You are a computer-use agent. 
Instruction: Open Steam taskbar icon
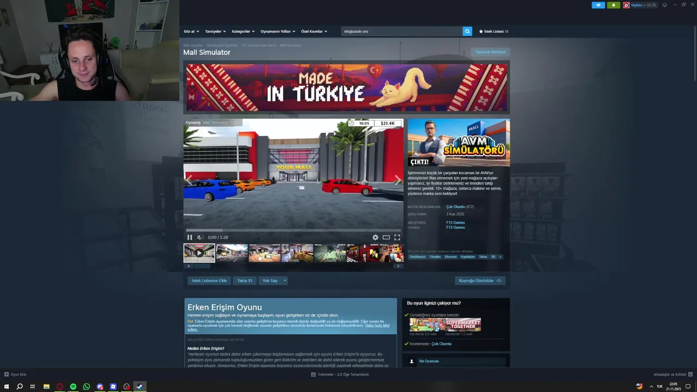139,387
